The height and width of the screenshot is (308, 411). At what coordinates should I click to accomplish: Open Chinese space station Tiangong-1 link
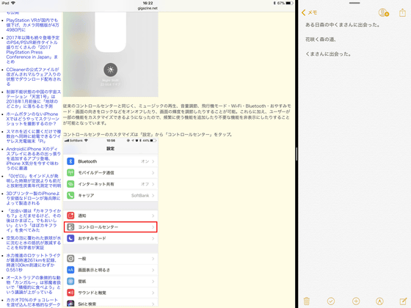33,99
